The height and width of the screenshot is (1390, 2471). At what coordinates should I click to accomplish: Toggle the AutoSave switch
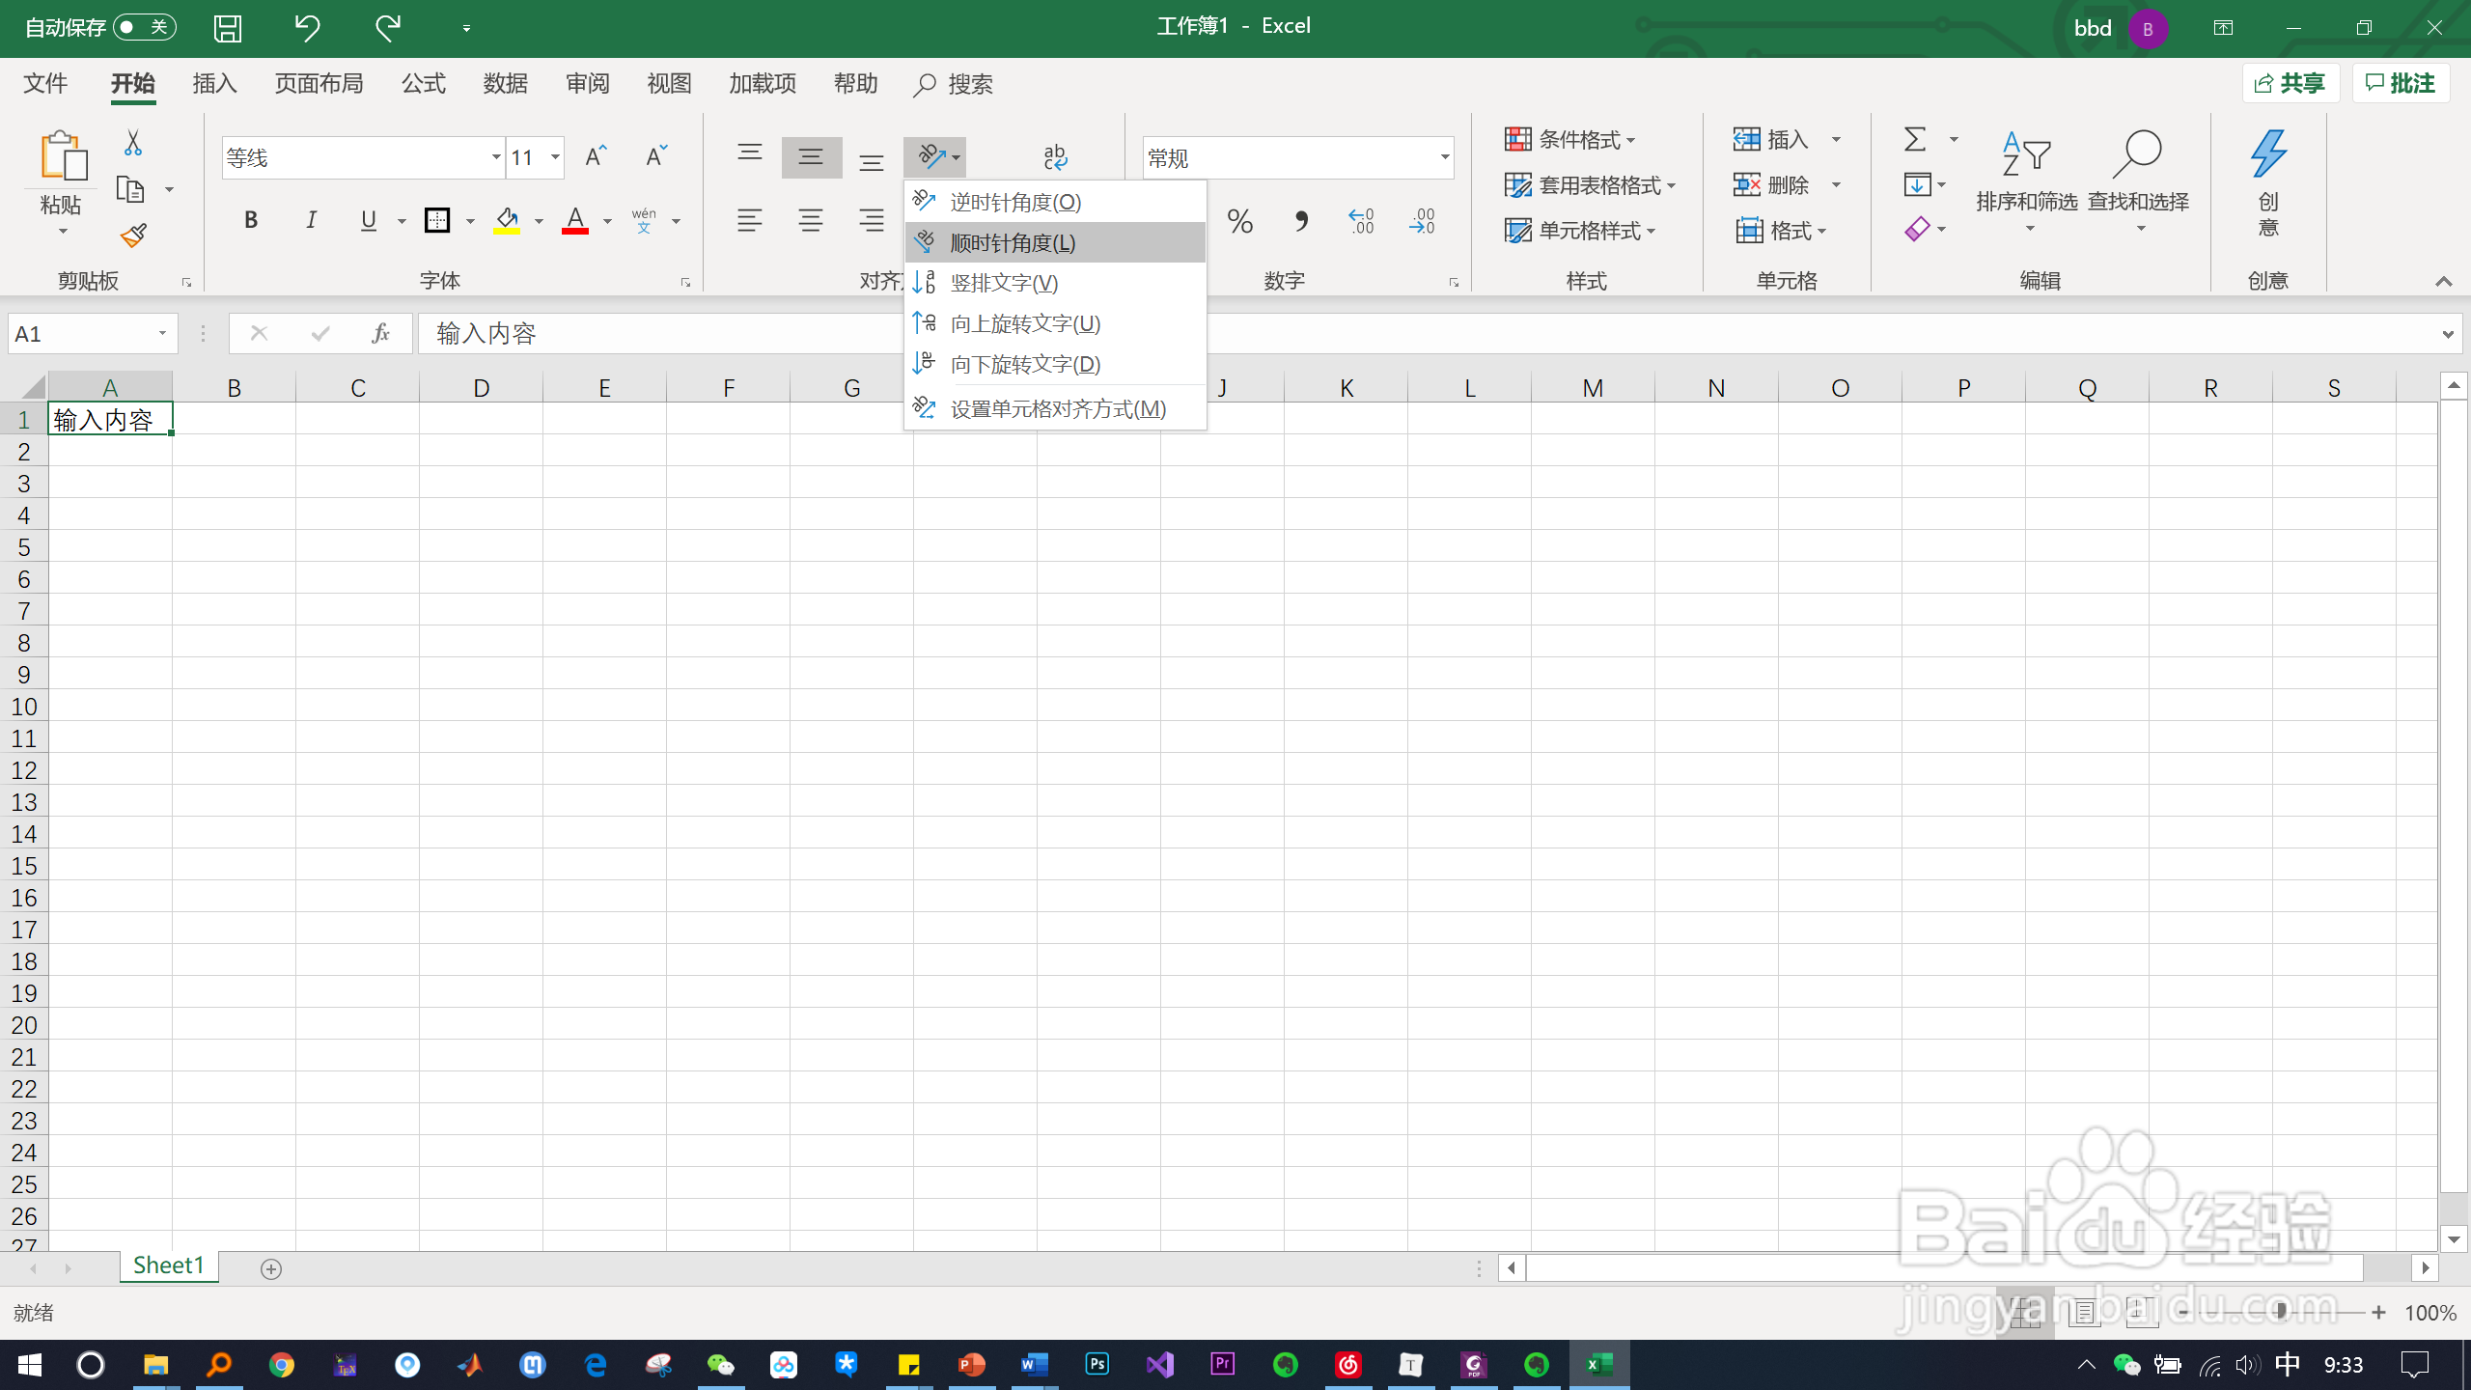pyautogui.click(x=145, y=27)
